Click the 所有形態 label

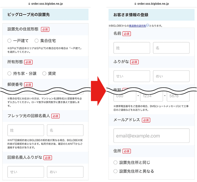(x=15, y=62)
